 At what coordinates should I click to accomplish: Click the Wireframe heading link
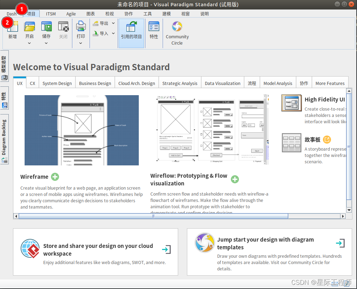pyautogui.click(x=34, y=177)
